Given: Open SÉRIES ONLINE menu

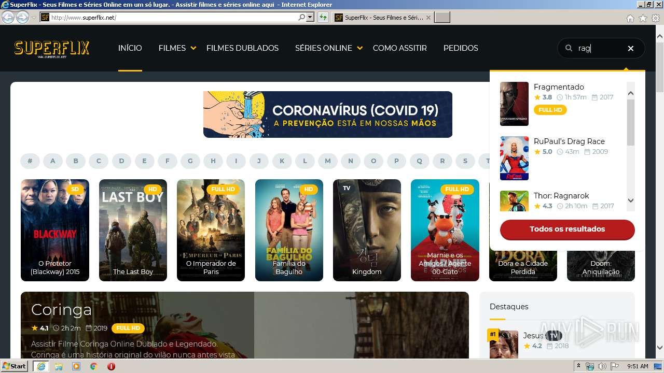Looking at the screenshot, I should point(323,48).
